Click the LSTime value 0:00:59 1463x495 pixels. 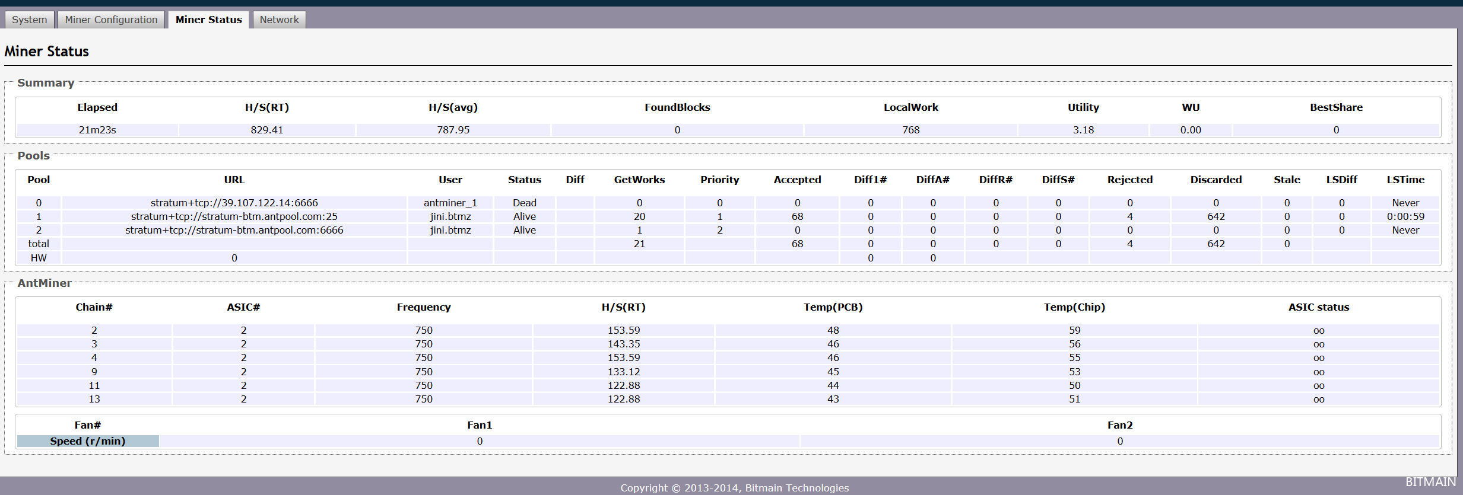1405,216
